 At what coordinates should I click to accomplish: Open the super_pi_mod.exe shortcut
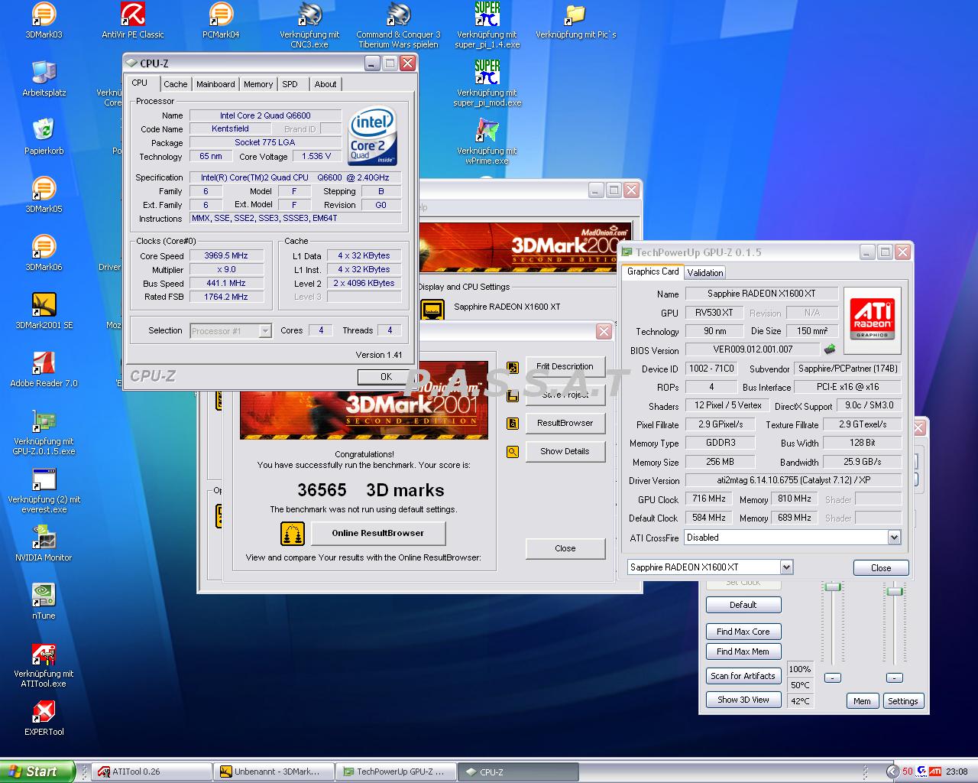(x=487, y=83)
